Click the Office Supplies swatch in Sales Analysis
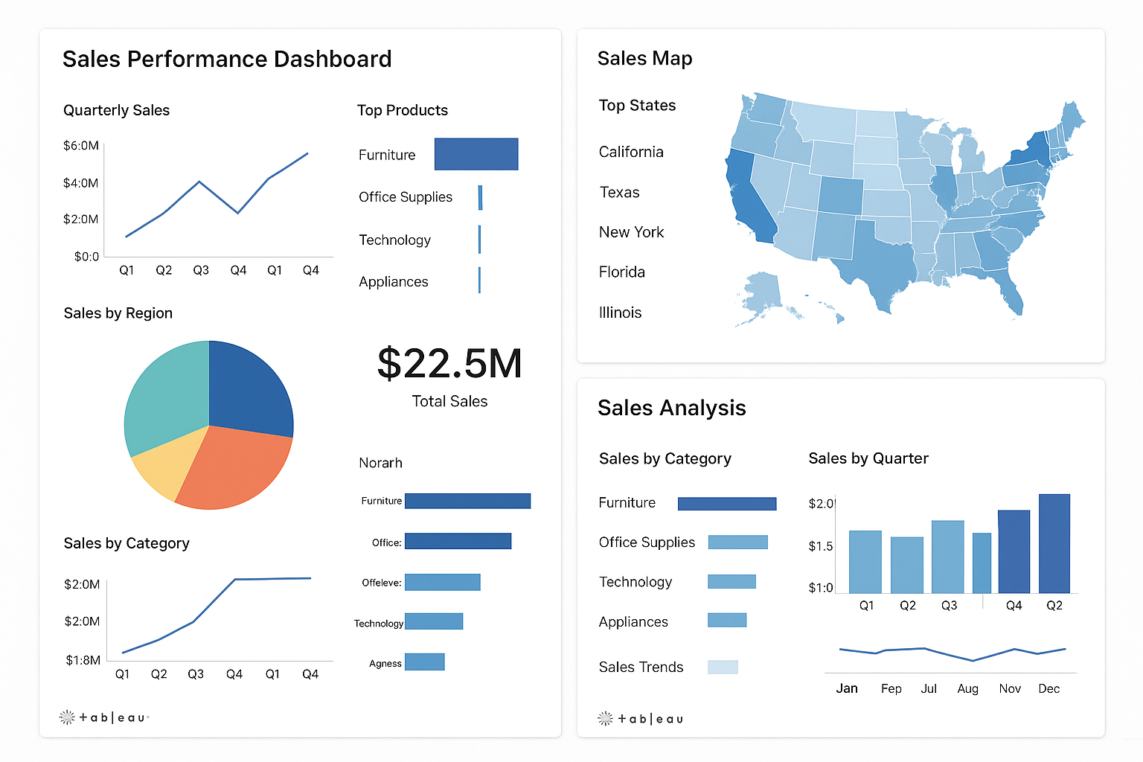The width and height of the screenshot is (1143, 762). [737, 542]
